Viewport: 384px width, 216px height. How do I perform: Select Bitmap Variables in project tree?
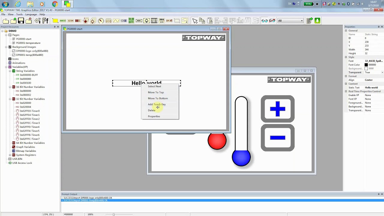coord(26,151)
